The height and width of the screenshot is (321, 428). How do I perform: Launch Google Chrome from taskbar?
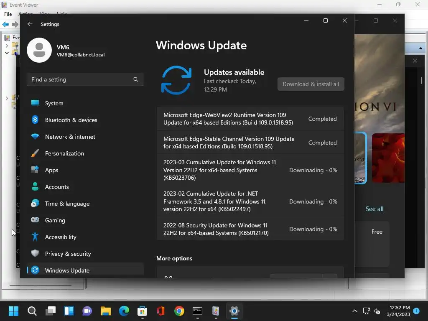[179, 311]
